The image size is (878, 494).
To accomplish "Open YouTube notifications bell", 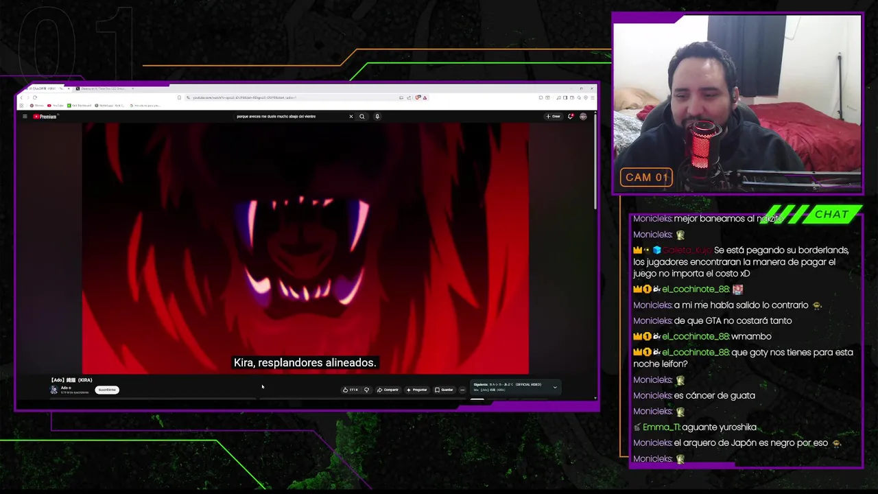I will pos(570,117).
